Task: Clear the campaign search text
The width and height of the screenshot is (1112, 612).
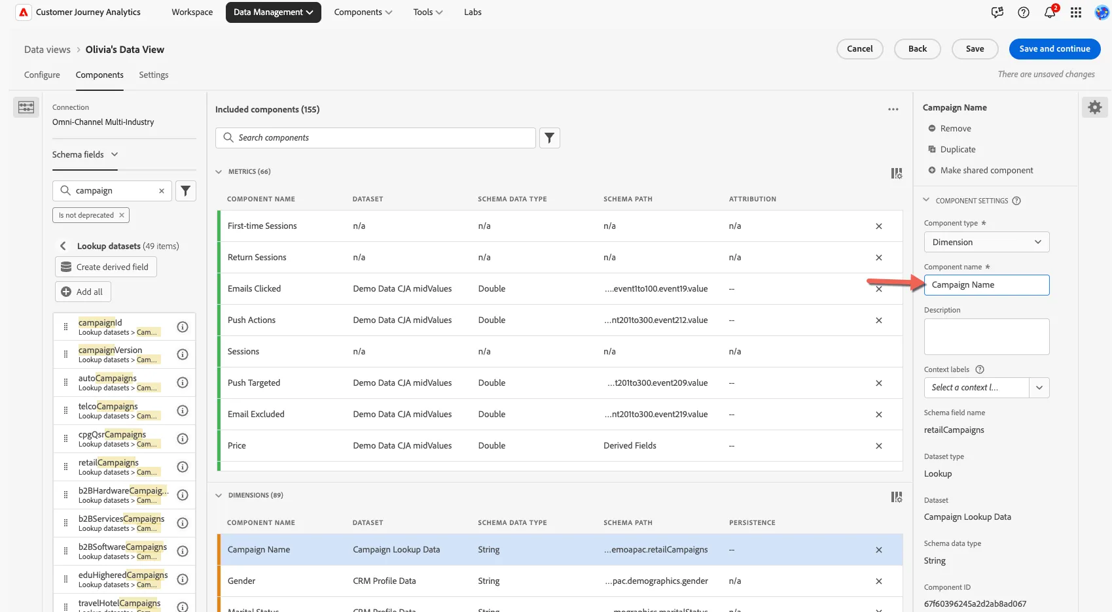Action: tap(162, 191)
